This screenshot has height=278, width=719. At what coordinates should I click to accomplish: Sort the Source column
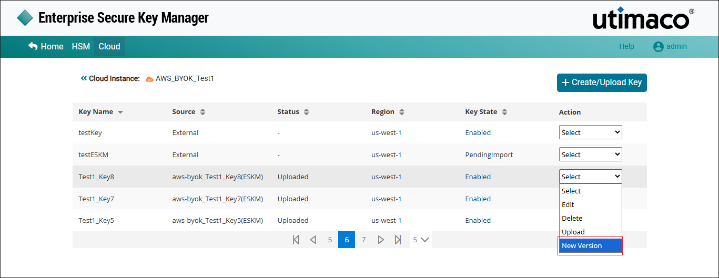(203, 112)
